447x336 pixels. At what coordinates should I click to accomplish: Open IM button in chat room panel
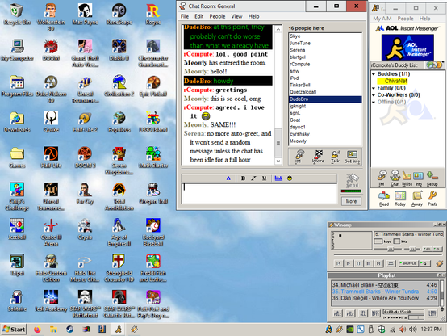(x=299, y=157)
